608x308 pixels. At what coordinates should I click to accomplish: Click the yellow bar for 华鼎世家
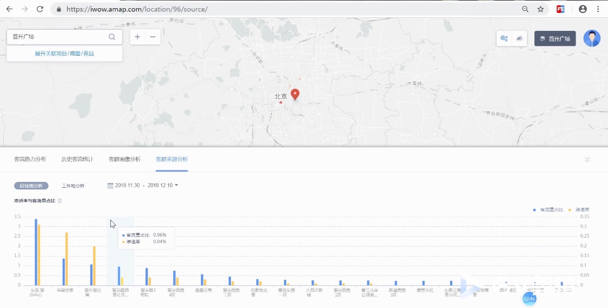pos(67,259)
